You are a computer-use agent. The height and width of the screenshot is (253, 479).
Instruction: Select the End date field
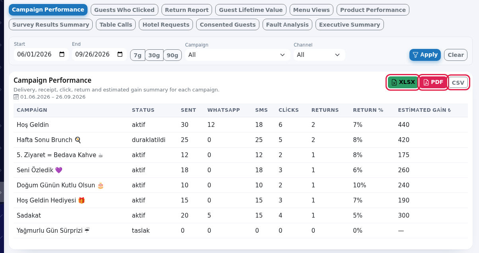click(x=99, y=54)
